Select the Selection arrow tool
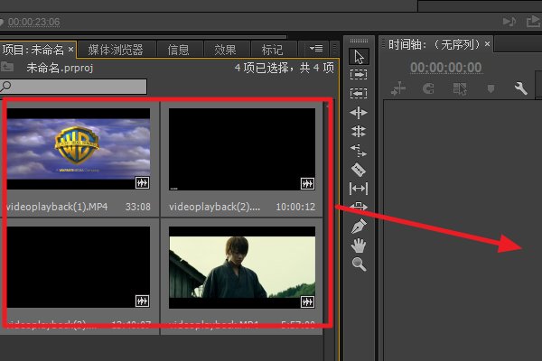Viewport: 542px width, 361px height. [x=359, y=57]
